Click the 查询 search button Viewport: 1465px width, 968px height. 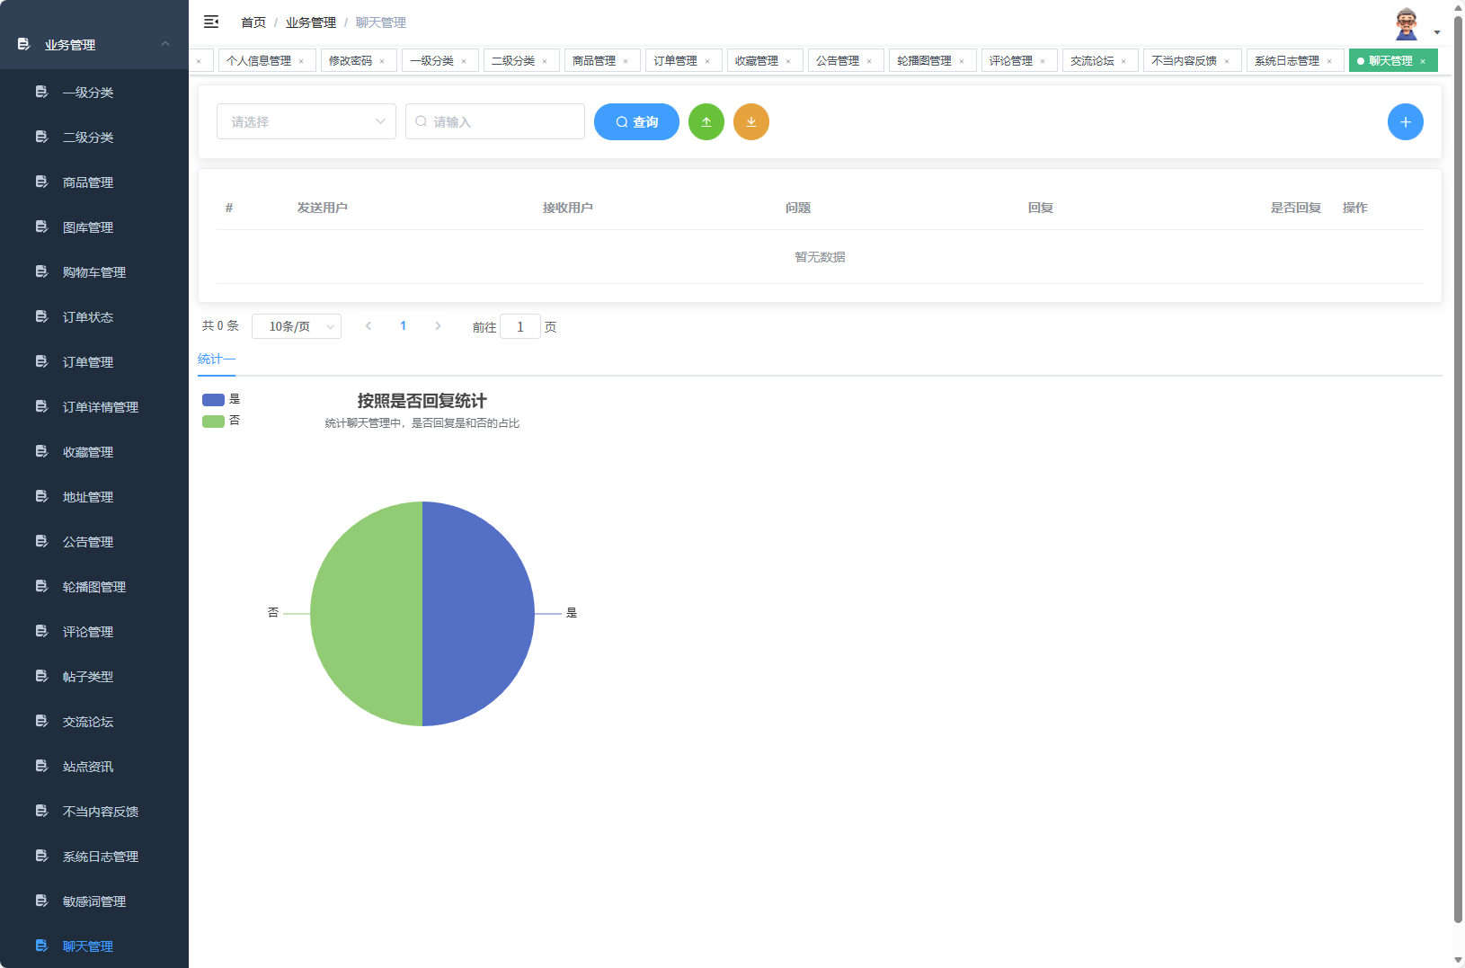[x=636, y=121]
